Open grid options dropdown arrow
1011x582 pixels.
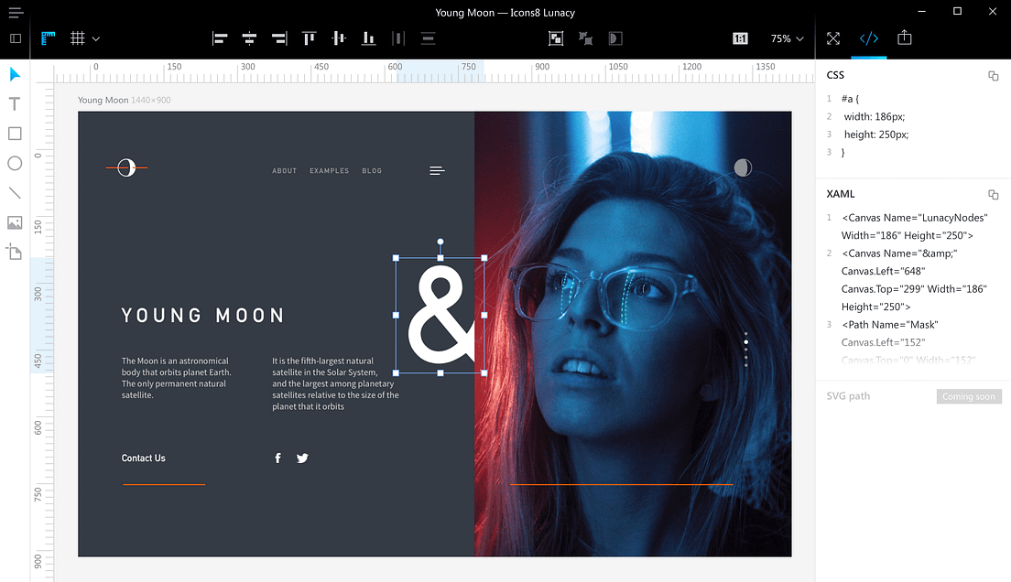tap(96, 38)
